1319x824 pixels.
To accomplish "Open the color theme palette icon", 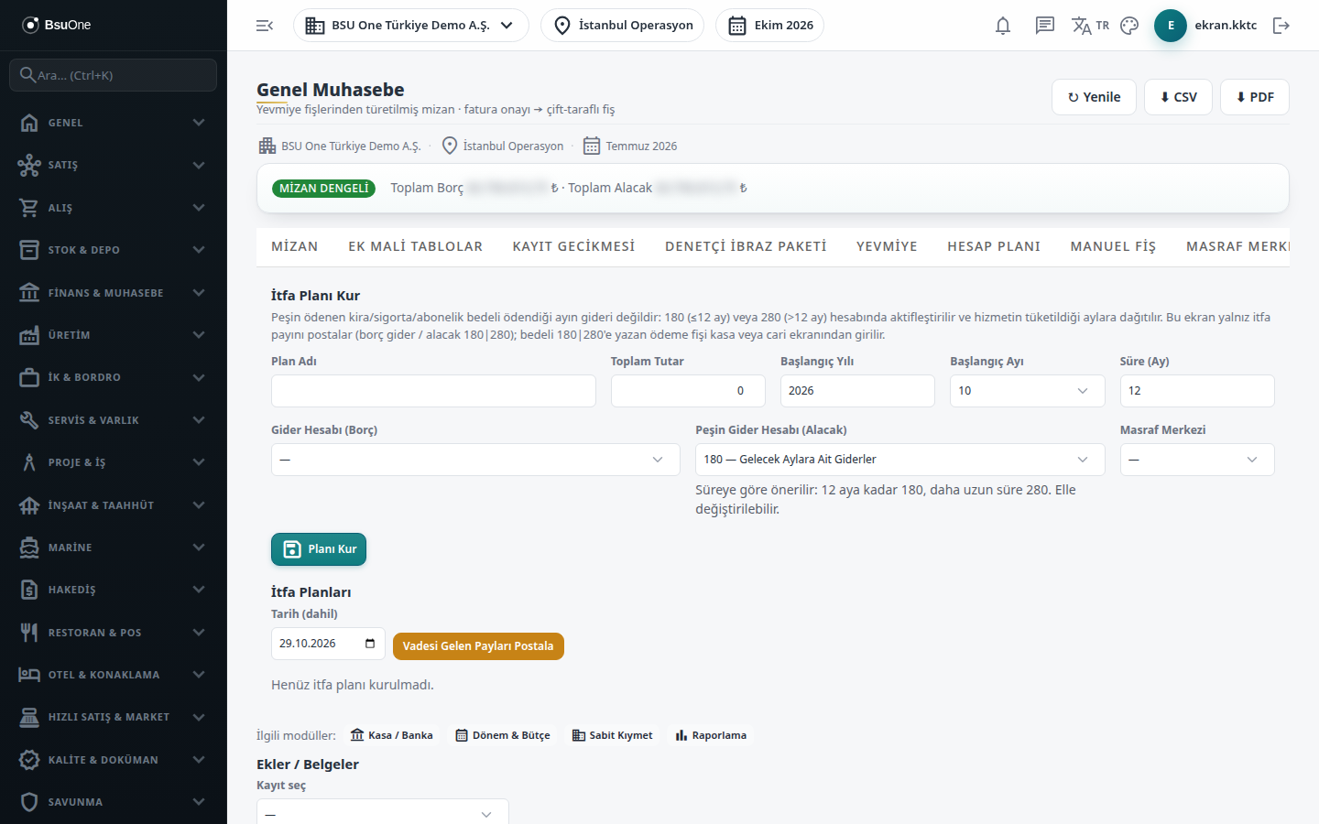I will (x=1129, y=26).
